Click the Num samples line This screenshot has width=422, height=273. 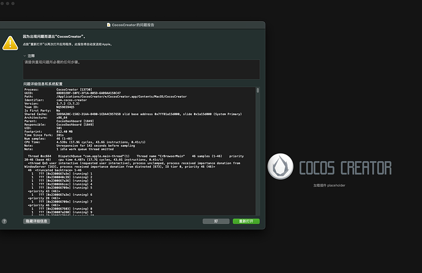click(x=48, y=138)
